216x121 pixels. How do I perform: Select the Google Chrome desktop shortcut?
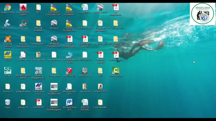click(x=8, y=8)
